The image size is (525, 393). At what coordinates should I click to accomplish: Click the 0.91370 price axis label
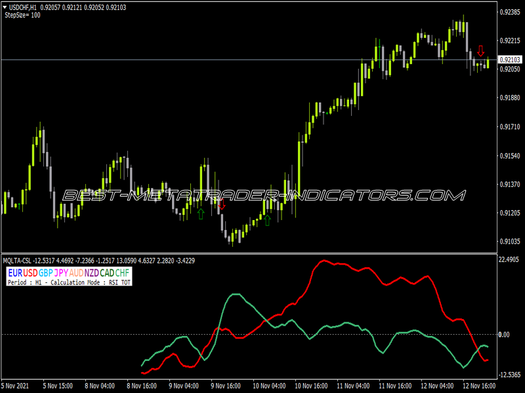coord(510,184)
